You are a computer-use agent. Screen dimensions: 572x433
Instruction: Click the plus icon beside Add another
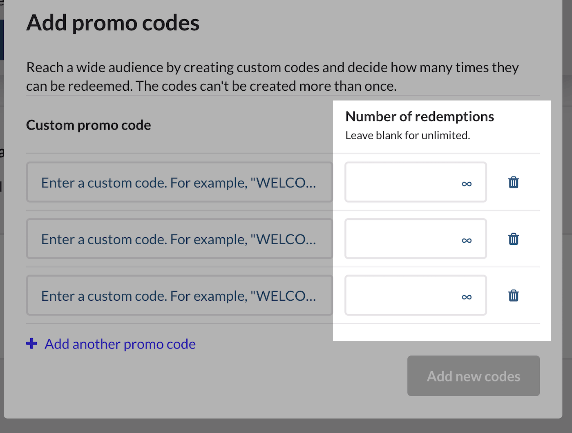point(31,344)
